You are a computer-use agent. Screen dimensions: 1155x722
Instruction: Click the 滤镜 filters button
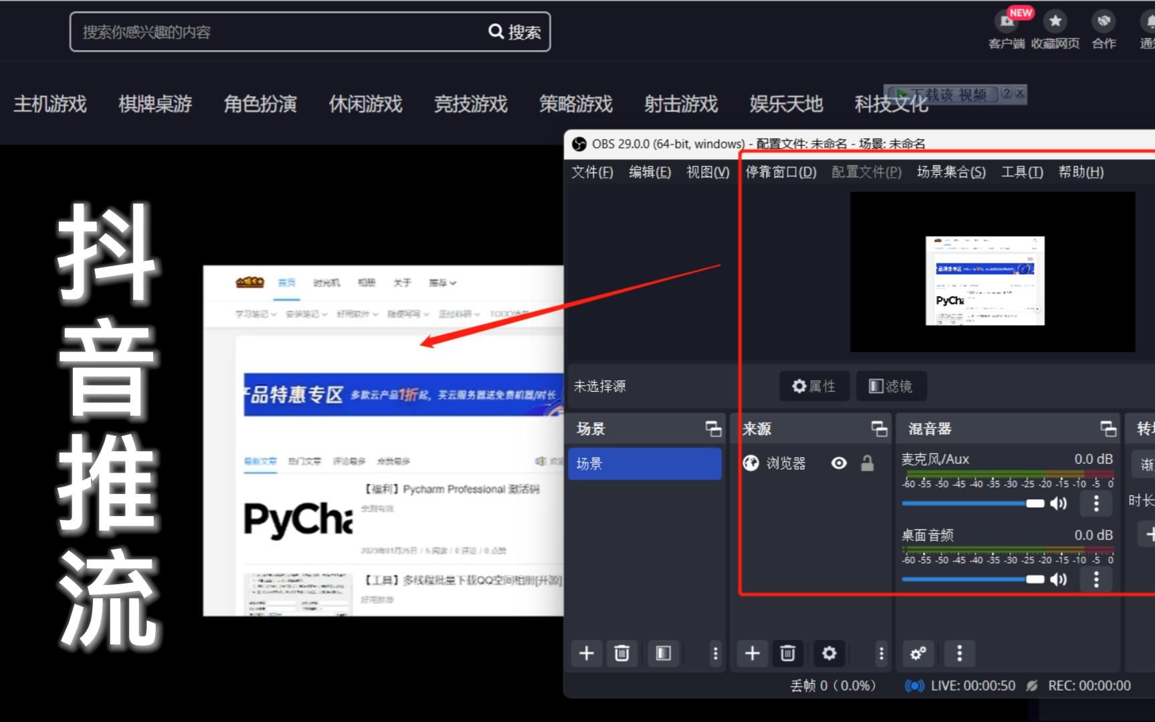[891, 386]
